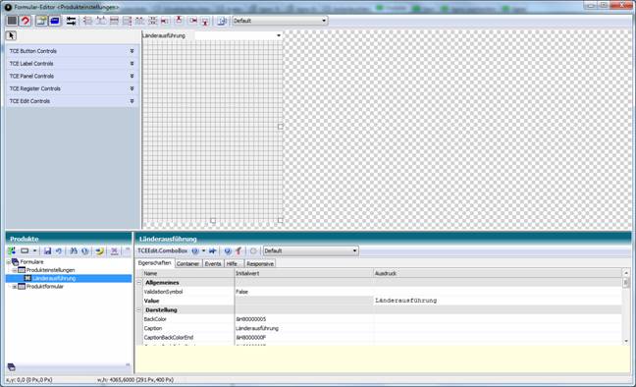The image size is (636, 387).
Task: Click the red undo arrow toolbar icon
Action: pos(26,21)
